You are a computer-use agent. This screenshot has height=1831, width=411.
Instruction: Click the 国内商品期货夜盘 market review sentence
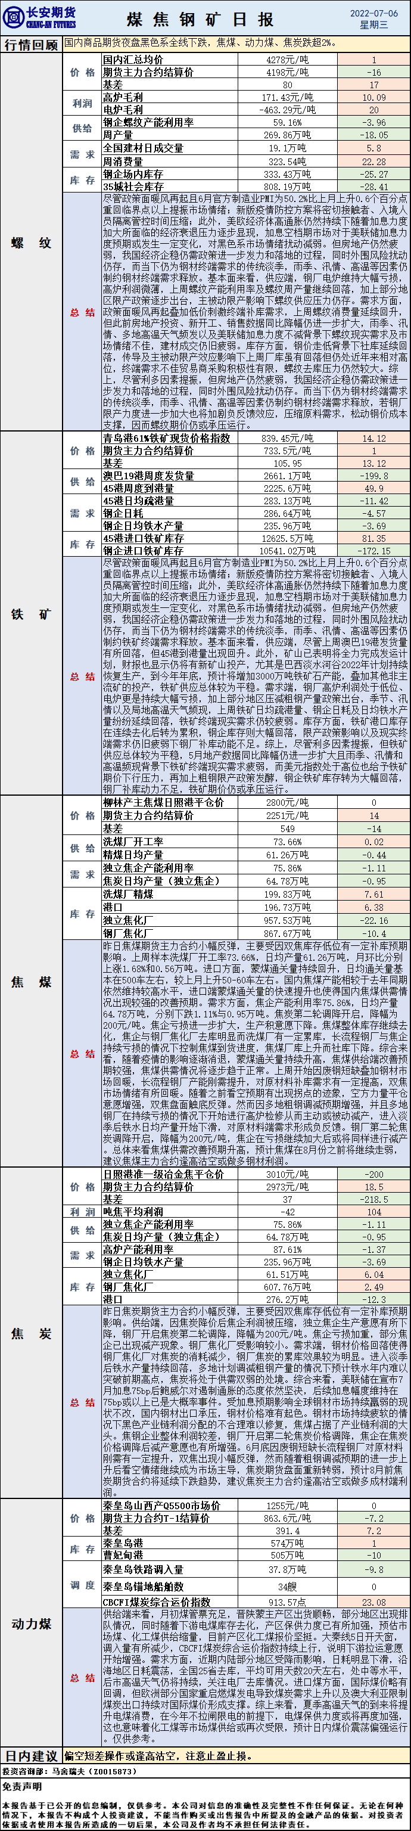[x=200, y=43]
